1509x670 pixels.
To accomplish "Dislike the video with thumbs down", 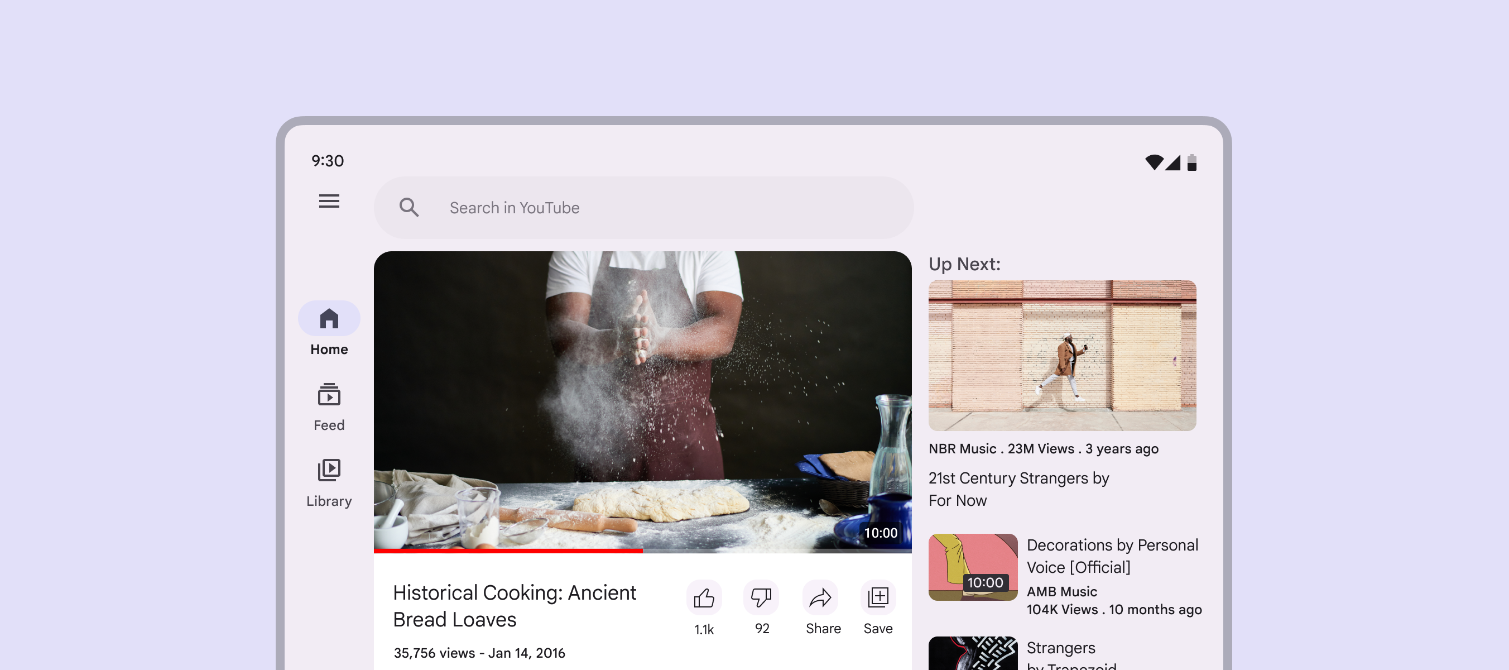I will pos(761,597).
